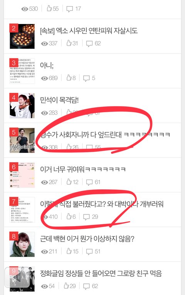This screenshot has height=295, width=185.
Task: Tap the thumbs-up icon with 55 likes
Action: click(49, 8)
